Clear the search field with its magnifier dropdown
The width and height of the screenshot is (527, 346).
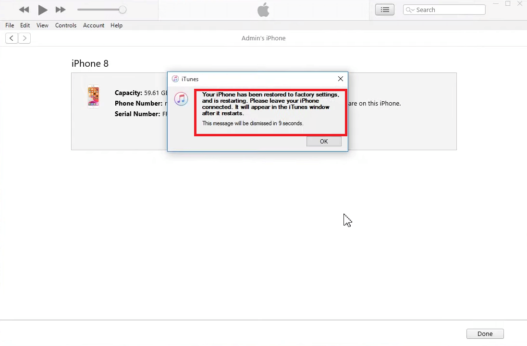click(x=409, y=9)
